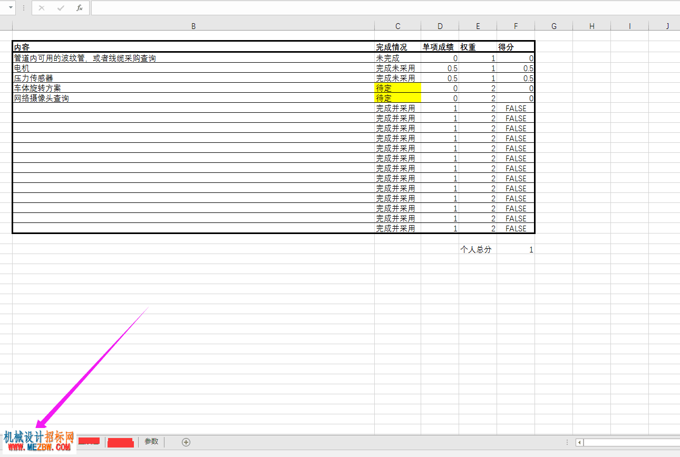Select the 车体旋转方案 cell
Screen dimensions: 680x457
click(193, 88)
